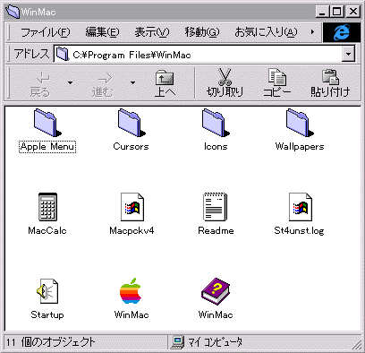Go up one folder level (上へ)
The image size is (365, 353).
click(165, 82)
